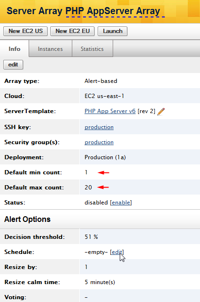Enable the array via the Status link
This screenshot has height=302, width=200.
(121, 203)
